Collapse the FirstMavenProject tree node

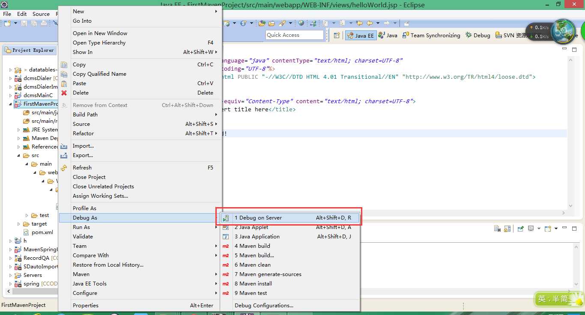(11, 104)
